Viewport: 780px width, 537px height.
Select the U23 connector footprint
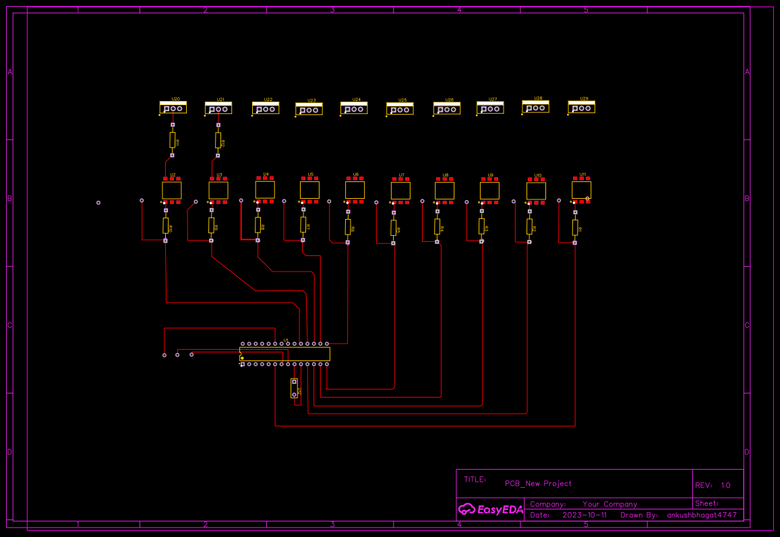point(309,109)
